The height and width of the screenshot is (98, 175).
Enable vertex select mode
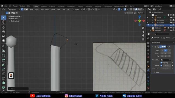pyautogui.click(x=22, y=10)
